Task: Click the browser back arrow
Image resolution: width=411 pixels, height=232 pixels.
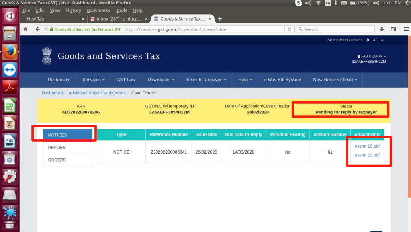Action: 37,29
